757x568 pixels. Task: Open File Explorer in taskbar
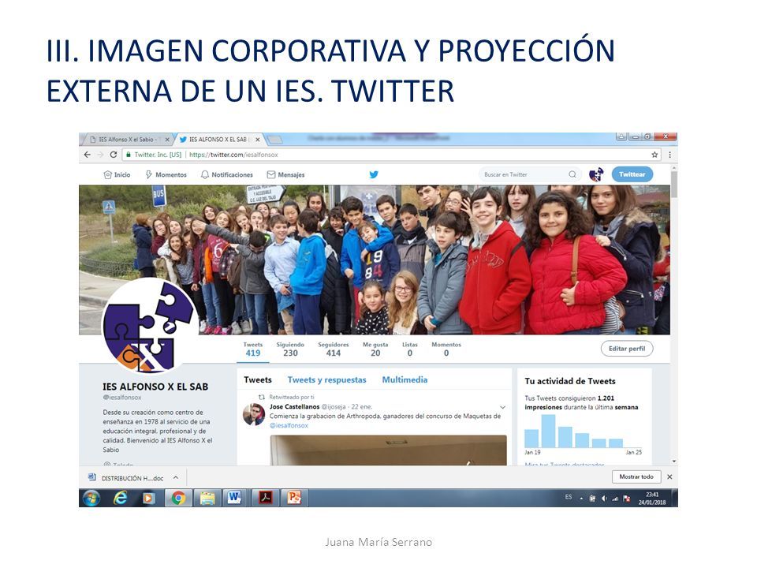(x=207, y=498)
